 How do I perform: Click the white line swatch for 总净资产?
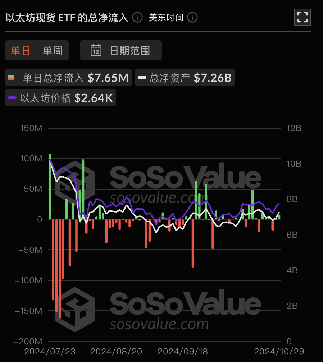pos(142,78)
